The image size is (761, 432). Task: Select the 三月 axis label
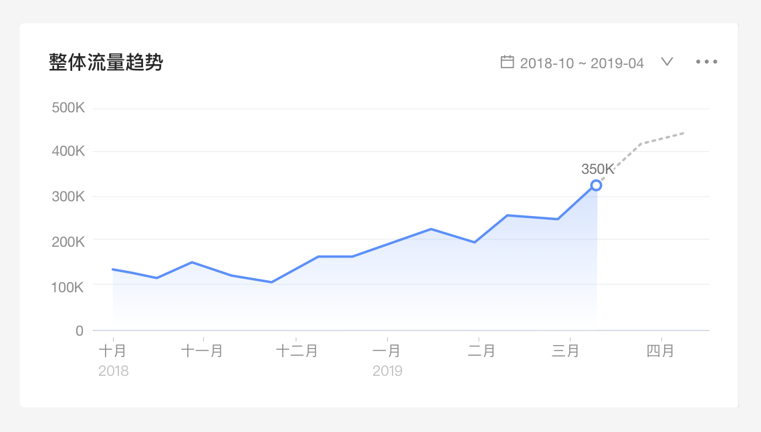pyautogui.click(x=566, y=350)
